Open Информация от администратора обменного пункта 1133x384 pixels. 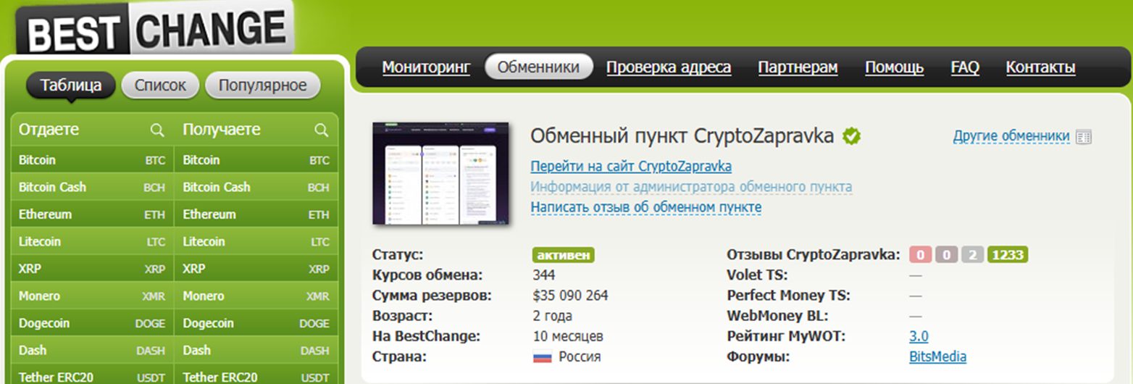point(691,186)
